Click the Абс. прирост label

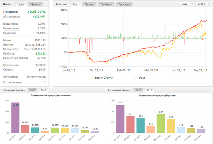coord(12,17)
